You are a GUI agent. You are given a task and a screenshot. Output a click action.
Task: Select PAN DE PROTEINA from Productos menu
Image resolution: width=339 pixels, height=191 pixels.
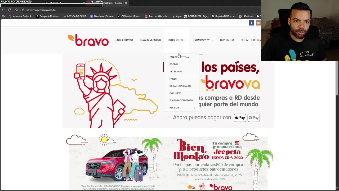[x=179, y=57]
